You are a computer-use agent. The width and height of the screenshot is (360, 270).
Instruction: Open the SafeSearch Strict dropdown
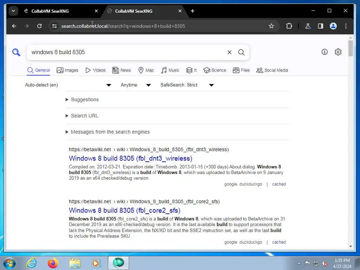tap(187, 85)
